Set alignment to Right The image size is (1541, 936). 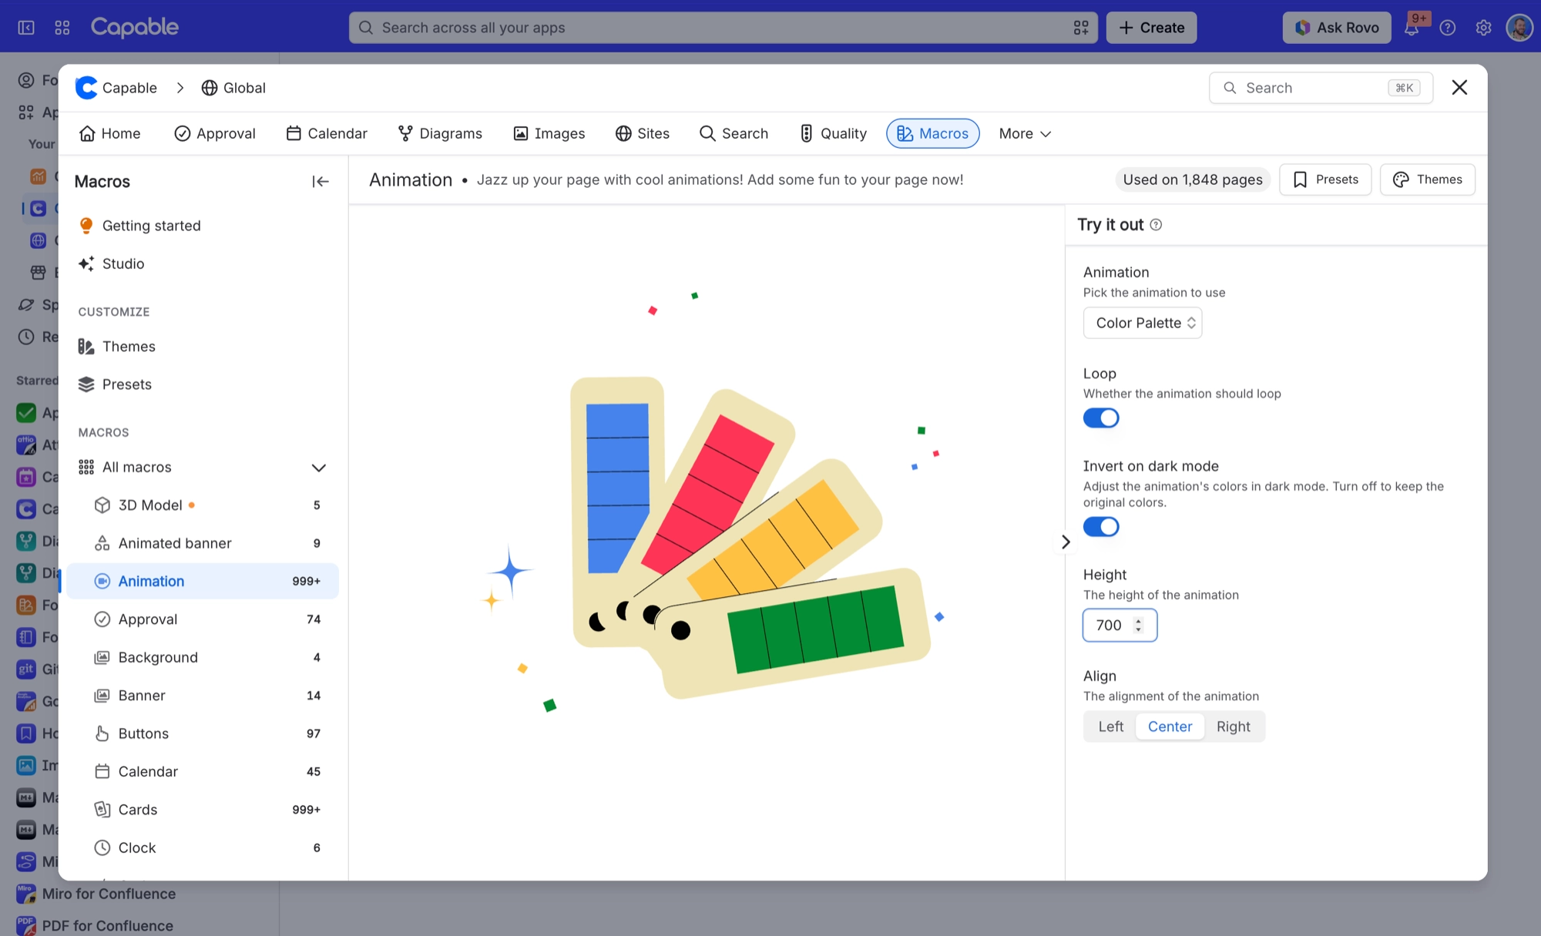click(1233, 726)
